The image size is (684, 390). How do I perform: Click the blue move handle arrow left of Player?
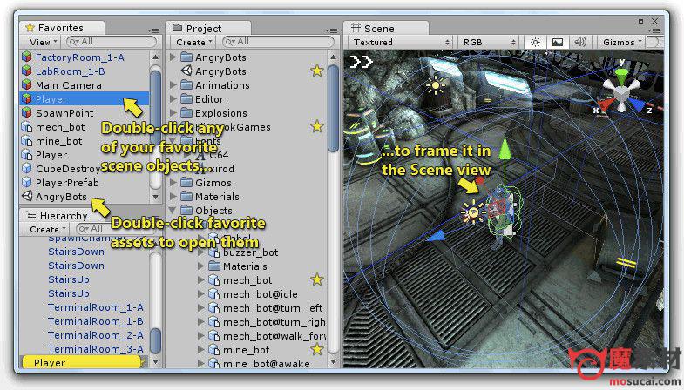click(435, 236)
